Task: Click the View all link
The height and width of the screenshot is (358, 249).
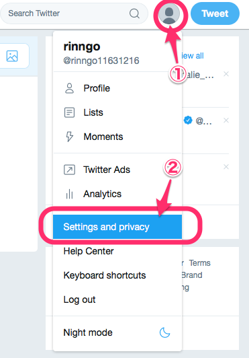Action: [x=193, y=56]
